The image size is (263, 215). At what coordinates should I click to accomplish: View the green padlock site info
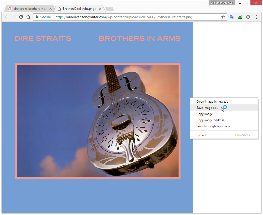[x=37, y=17]
